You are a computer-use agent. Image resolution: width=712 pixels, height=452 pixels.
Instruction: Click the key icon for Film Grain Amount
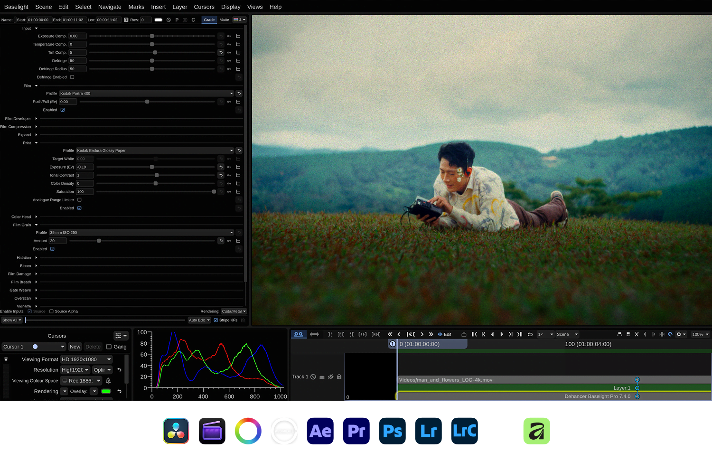[229, 241]
